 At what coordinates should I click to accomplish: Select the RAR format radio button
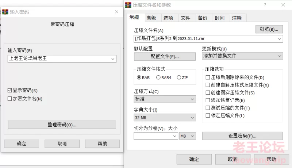pyautogui.click(x=139, y=77)
